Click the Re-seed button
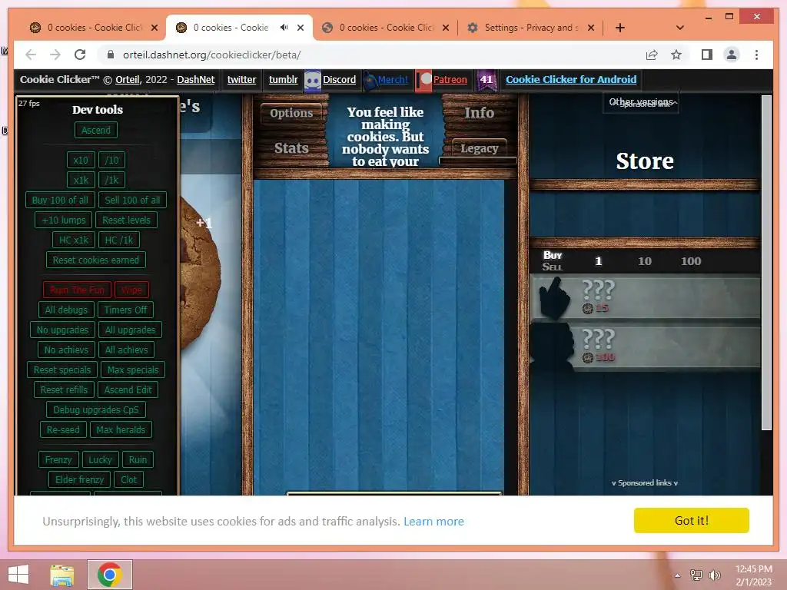The image size is (787, 590). pos(63,429)
